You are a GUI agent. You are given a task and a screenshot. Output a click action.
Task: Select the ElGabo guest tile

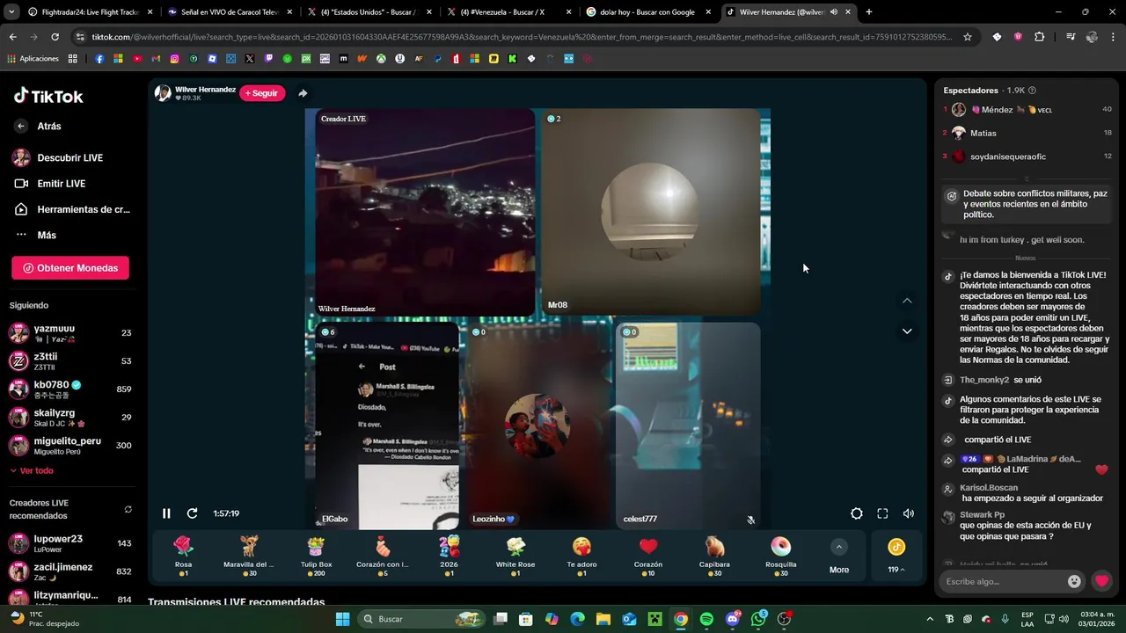coord(387,425)
